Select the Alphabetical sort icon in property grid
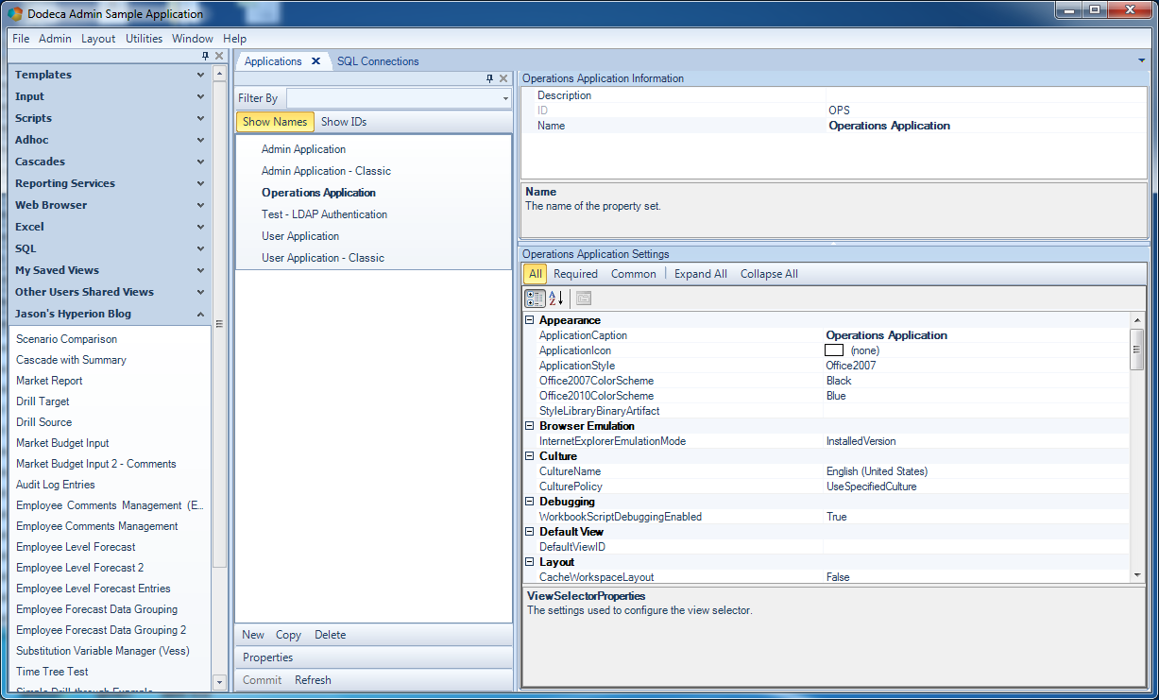This screenshot has height=700, width=1159. 556,299
